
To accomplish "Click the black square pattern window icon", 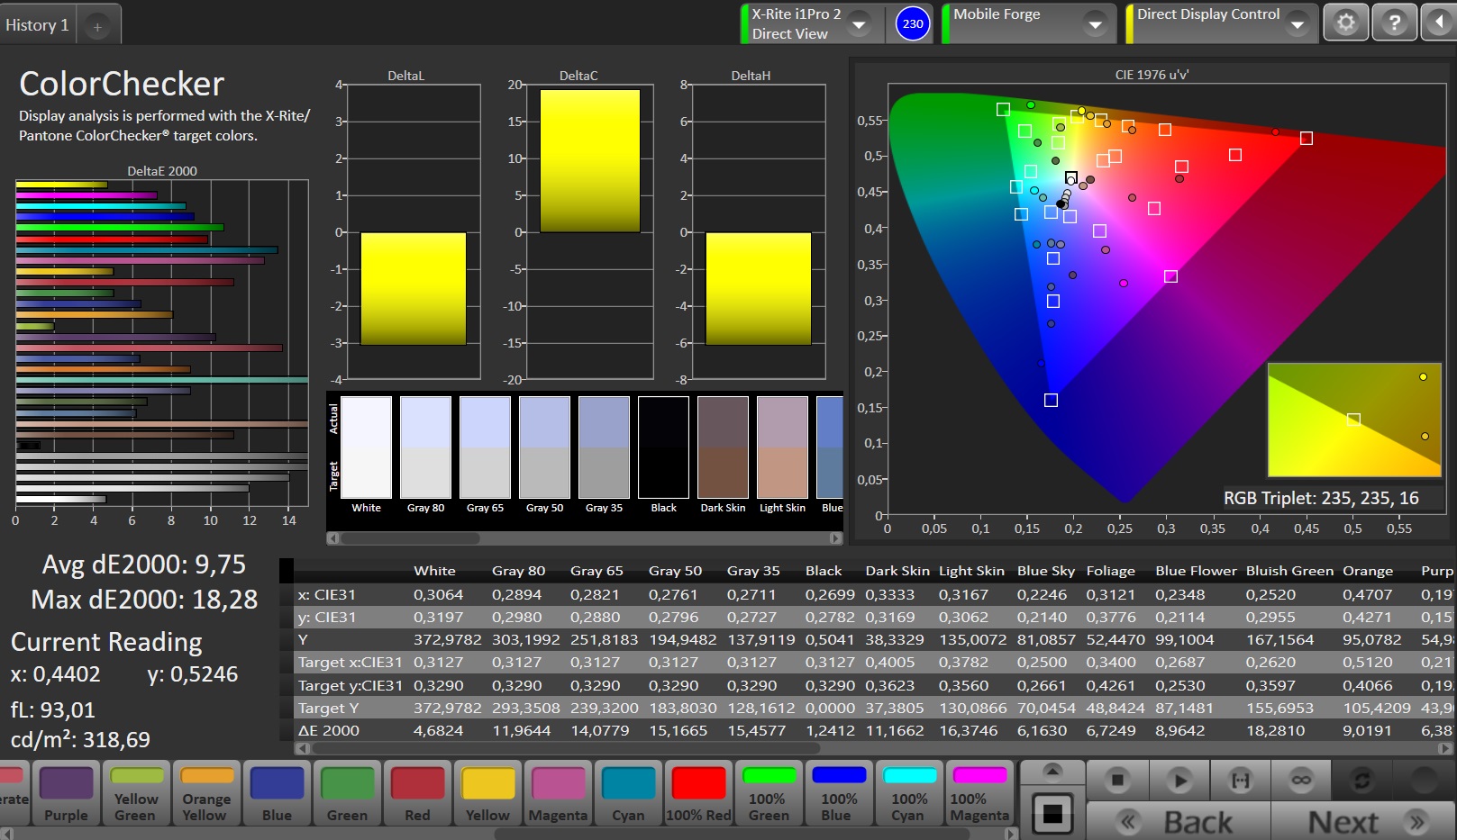I will tap(1052, 814).
